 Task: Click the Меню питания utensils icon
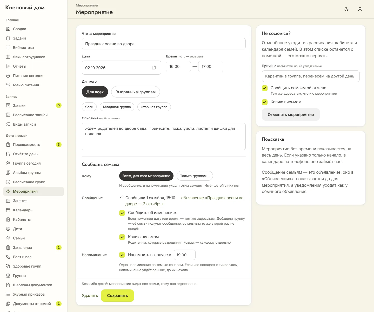(x=8, y=85)
